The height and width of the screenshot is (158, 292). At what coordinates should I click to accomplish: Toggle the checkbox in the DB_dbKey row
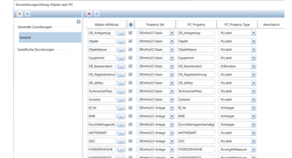tap(130, 83)
